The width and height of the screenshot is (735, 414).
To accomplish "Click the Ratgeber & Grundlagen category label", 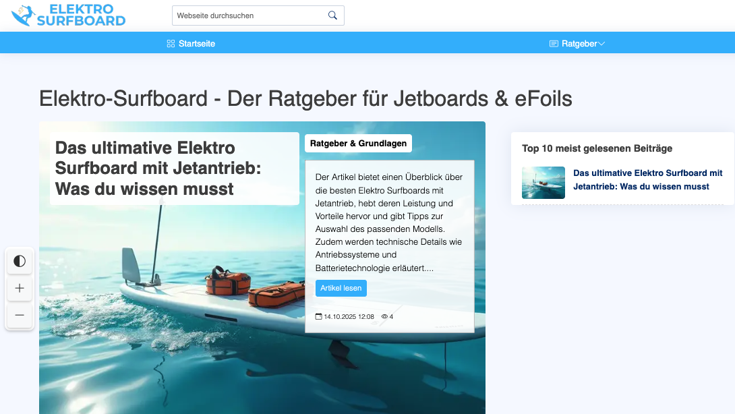I will (358, 143).
